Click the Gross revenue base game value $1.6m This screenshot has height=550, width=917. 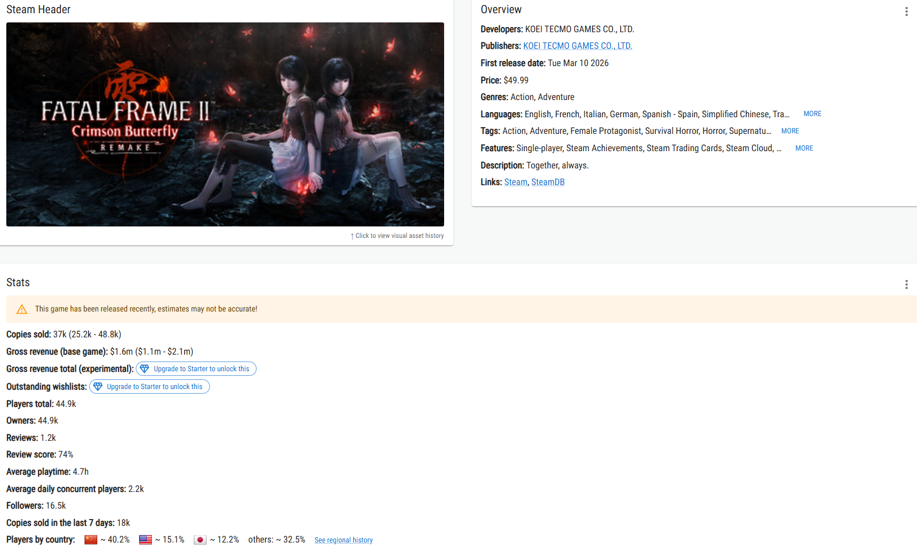121,352
